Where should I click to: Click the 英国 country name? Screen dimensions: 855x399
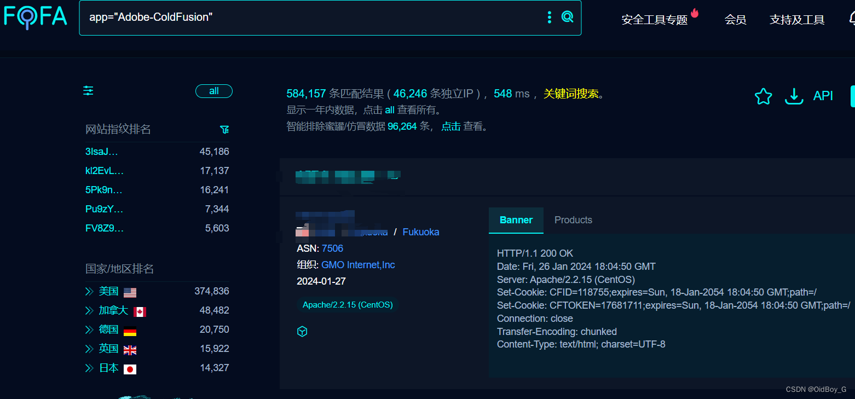click(108, 349)
